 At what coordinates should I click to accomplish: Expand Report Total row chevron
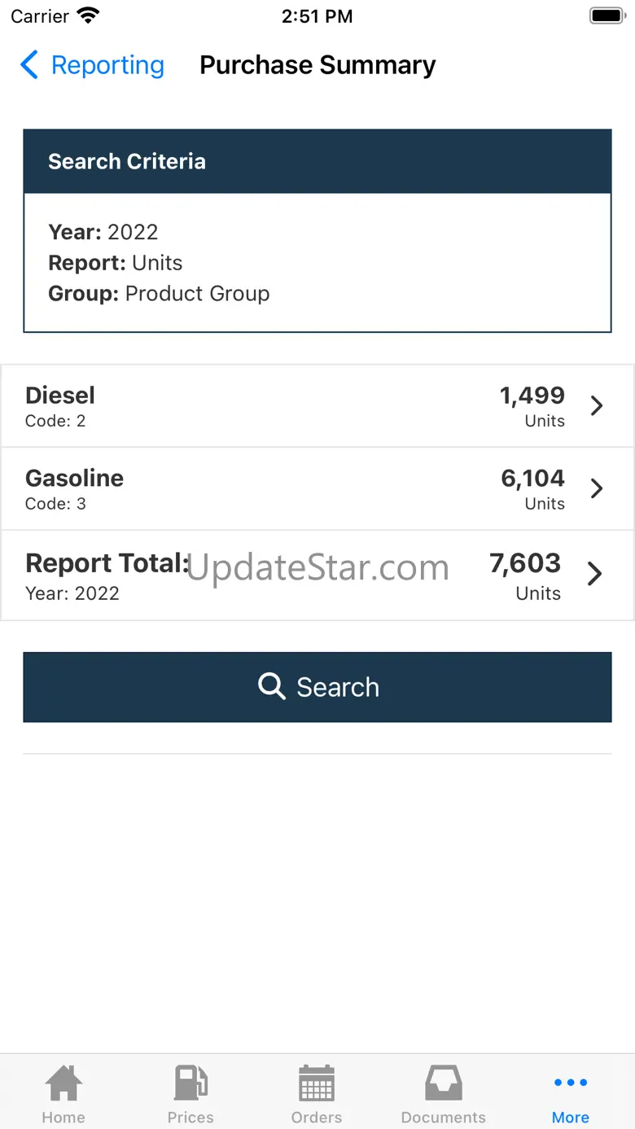click(595, 574)
